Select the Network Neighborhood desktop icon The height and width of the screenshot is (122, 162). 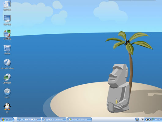pyautogui.click(x=7, y=33)
